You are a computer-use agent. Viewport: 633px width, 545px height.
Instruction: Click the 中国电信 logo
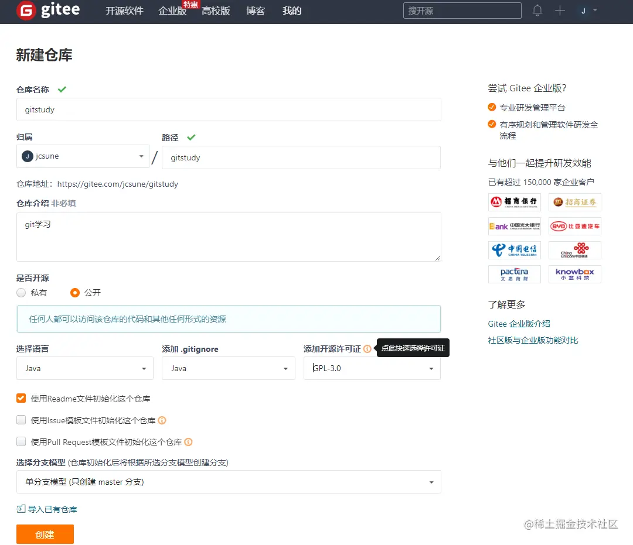[x=515, y=251]
